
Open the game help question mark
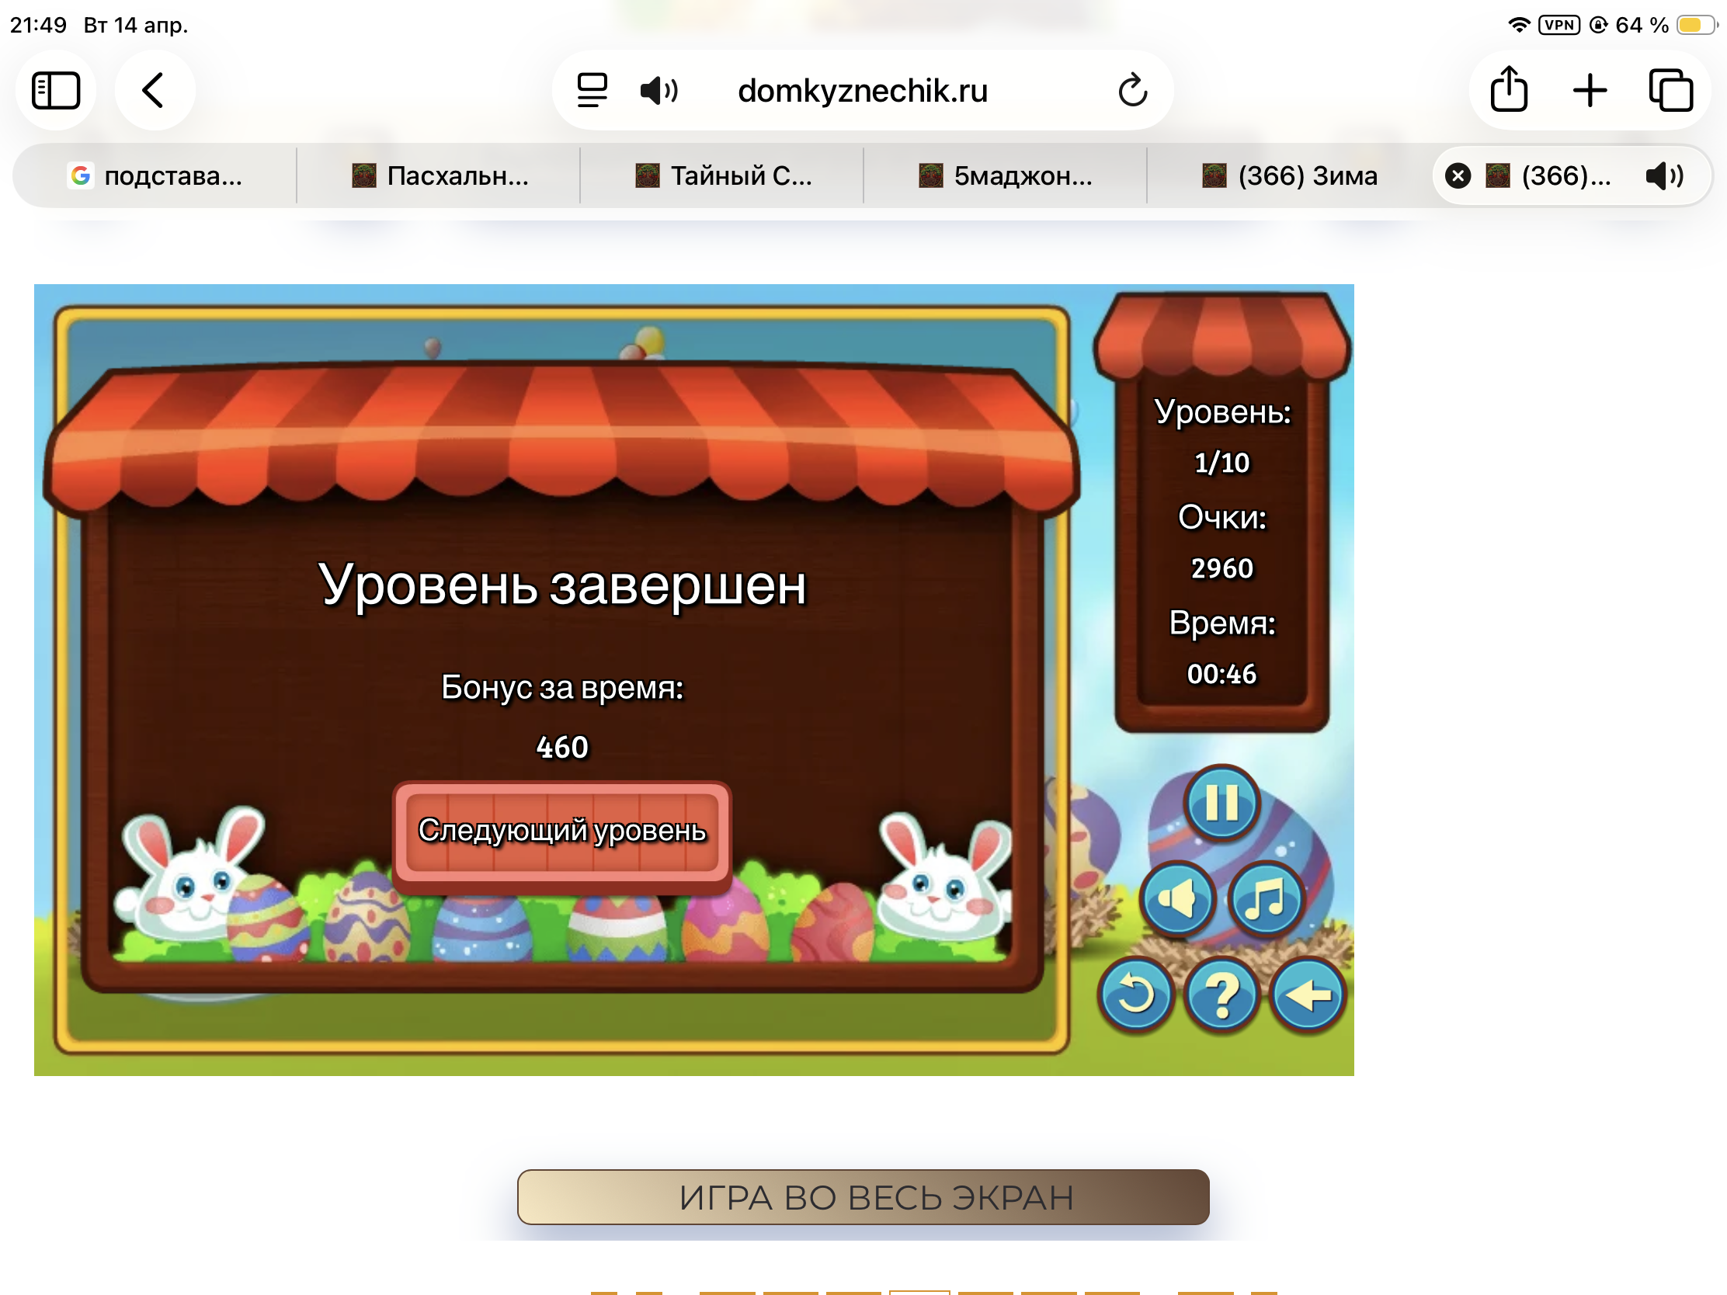click(1221, 995)
